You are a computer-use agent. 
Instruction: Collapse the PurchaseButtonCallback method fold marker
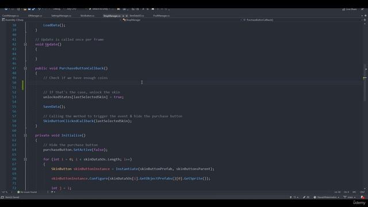click(25, 68)
